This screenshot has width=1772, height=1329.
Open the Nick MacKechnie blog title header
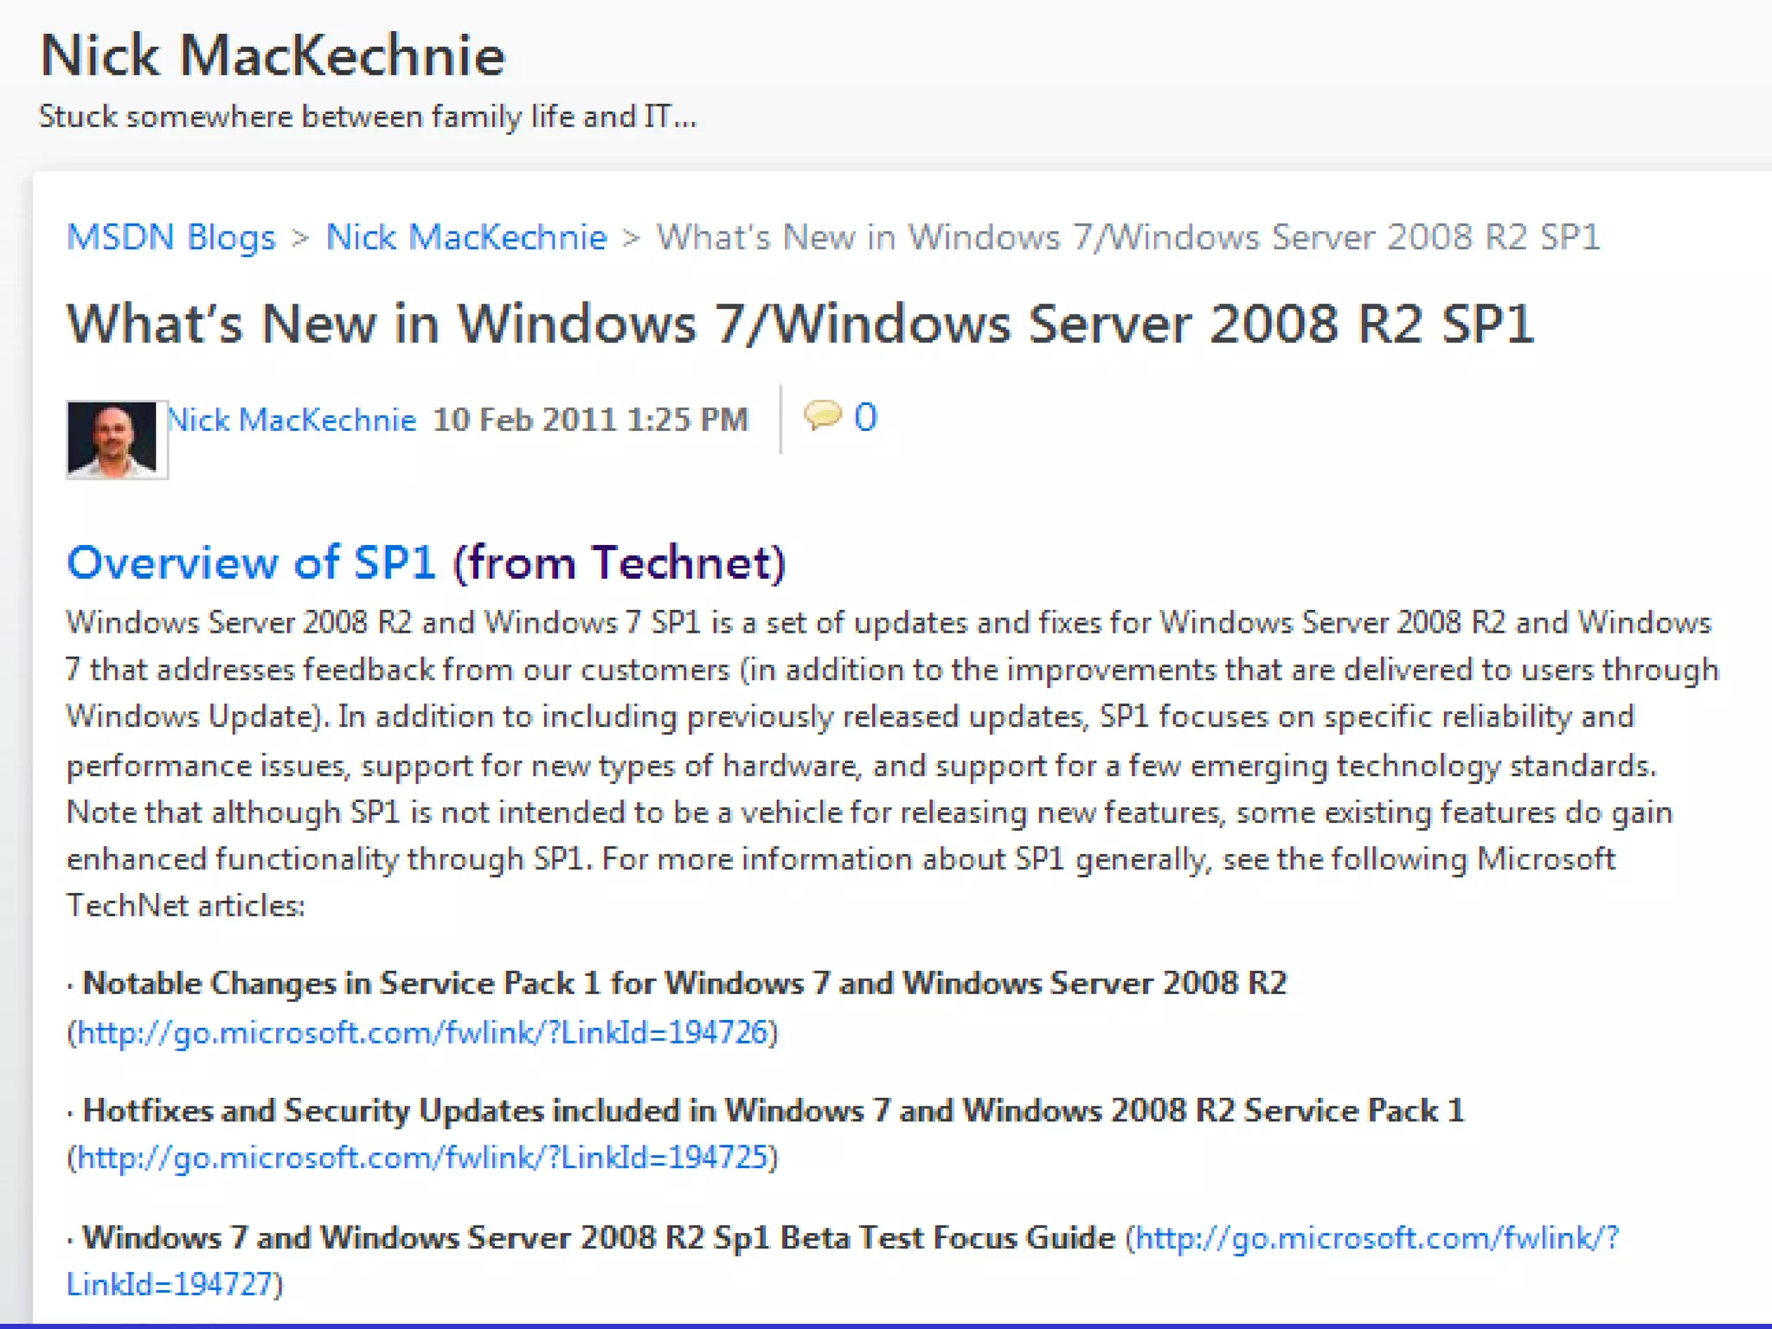273,56
